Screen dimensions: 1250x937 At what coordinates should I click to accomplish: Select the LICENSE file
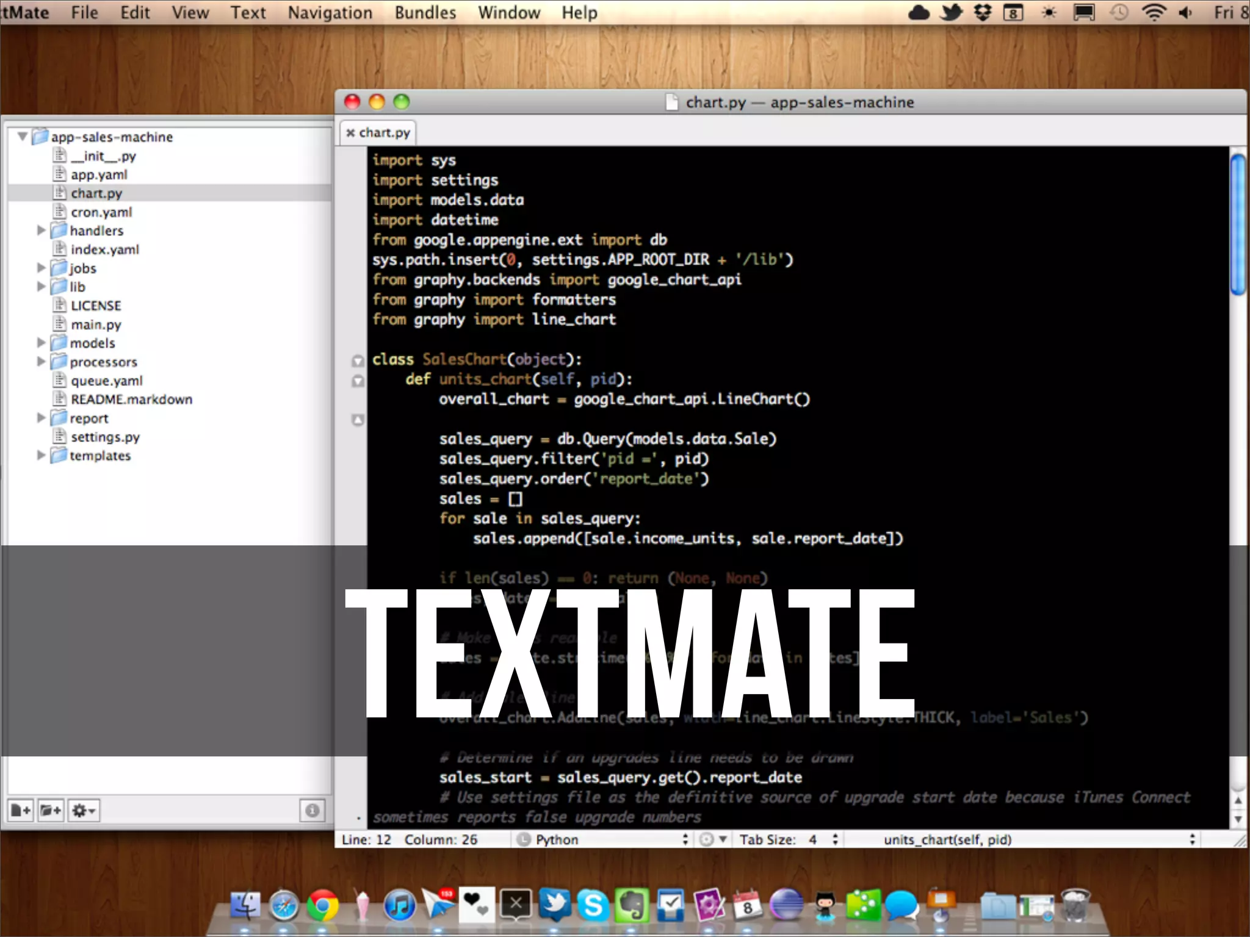coord(96,305)
